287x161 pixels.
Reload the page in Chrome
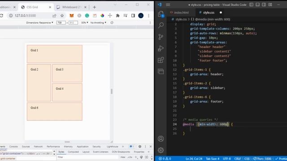coord(1,16)
